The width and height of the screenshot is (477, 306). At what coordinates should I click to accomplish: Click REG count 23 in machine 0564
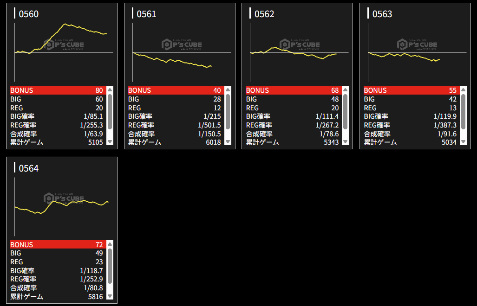click(x=99, y=262)
